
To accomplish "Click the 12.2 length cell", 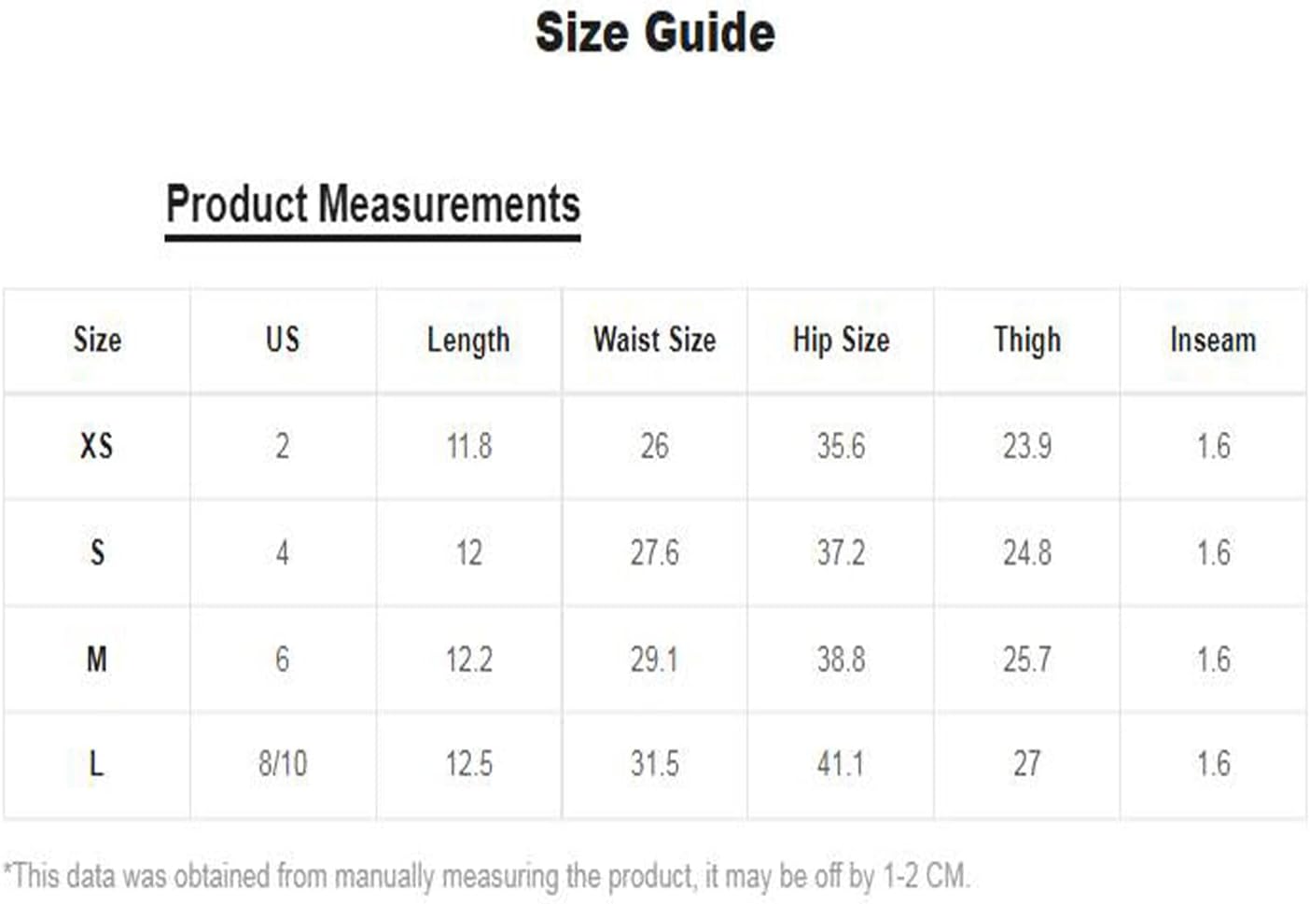I will click(468, 660).
